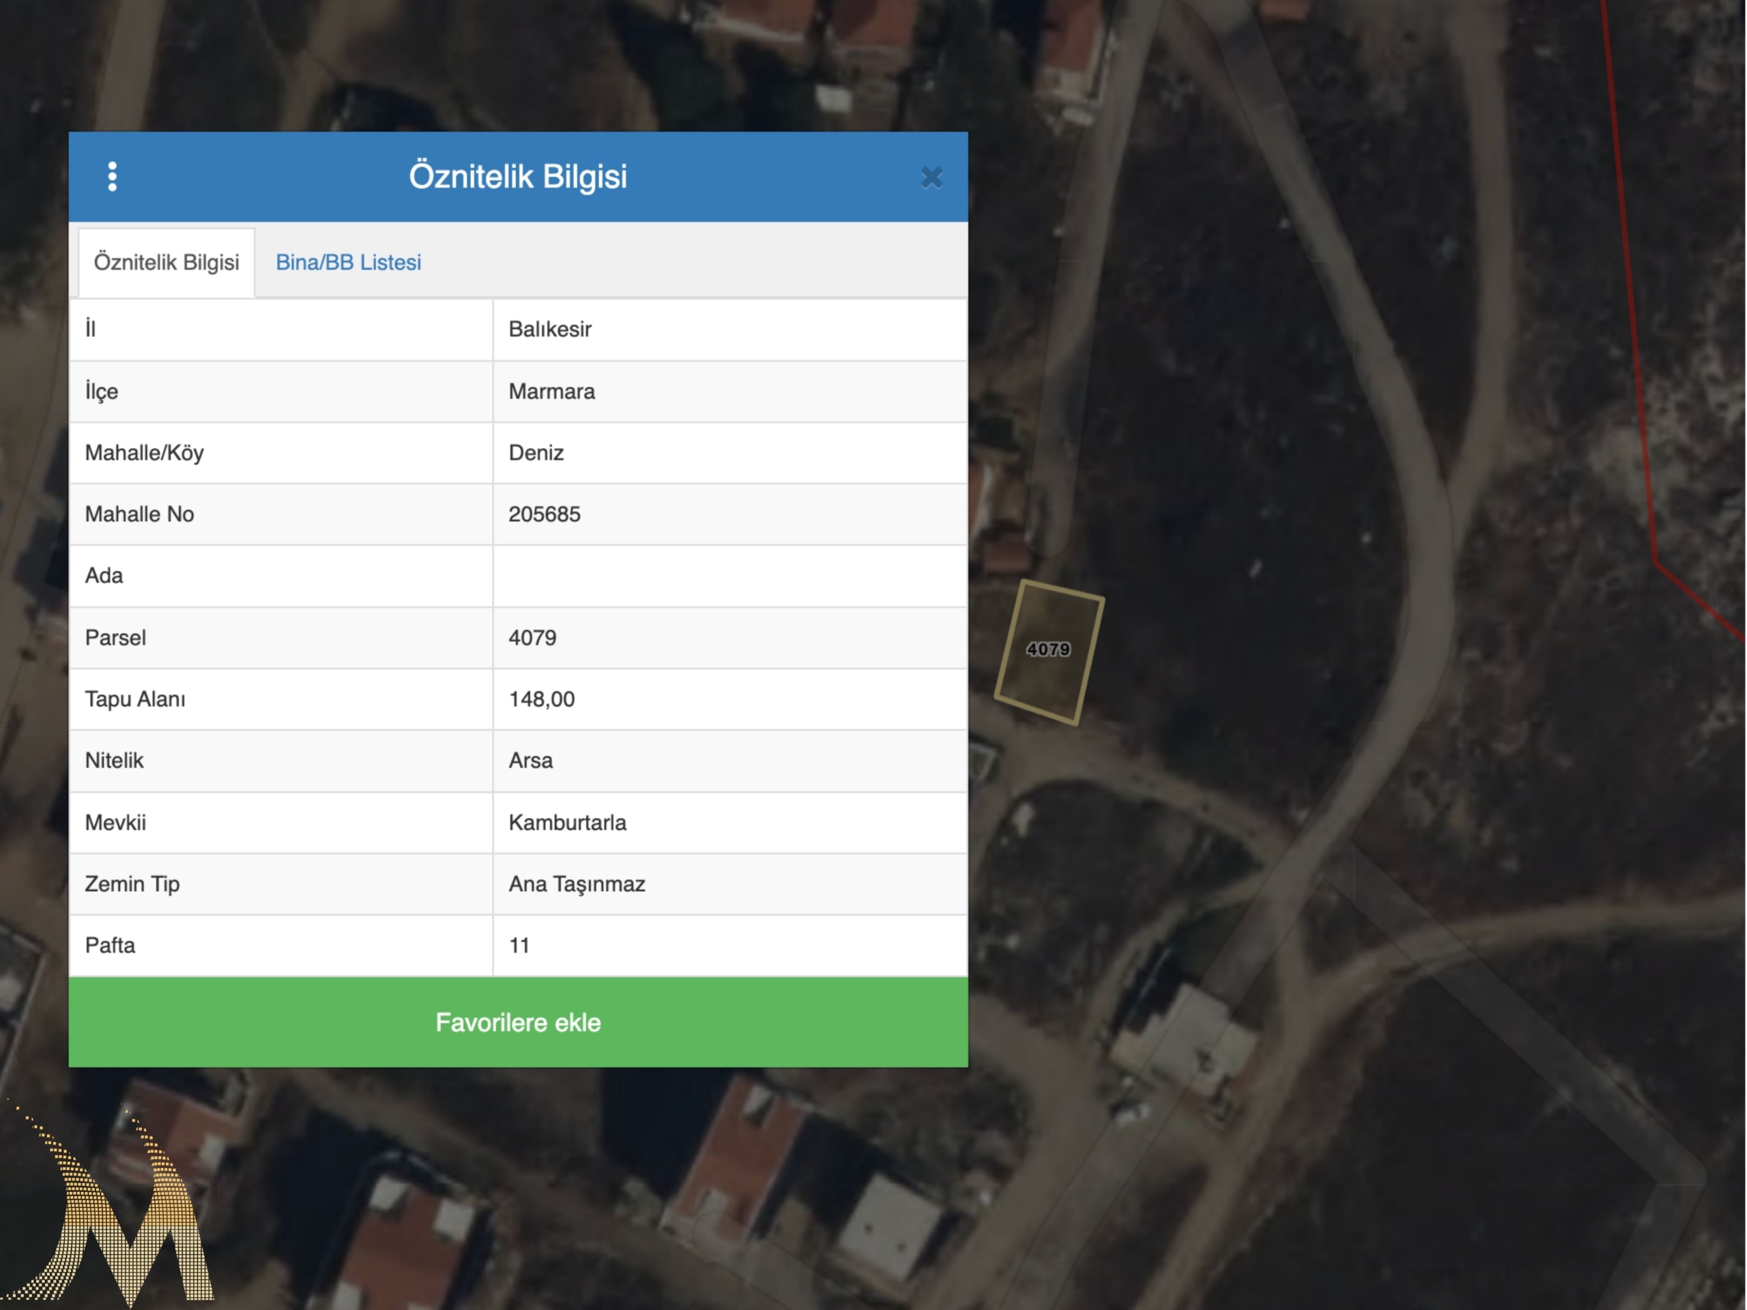Click the Favorilere ekle button
This screenshot has height=1310, width=1747.
[x=518, y=1023]
